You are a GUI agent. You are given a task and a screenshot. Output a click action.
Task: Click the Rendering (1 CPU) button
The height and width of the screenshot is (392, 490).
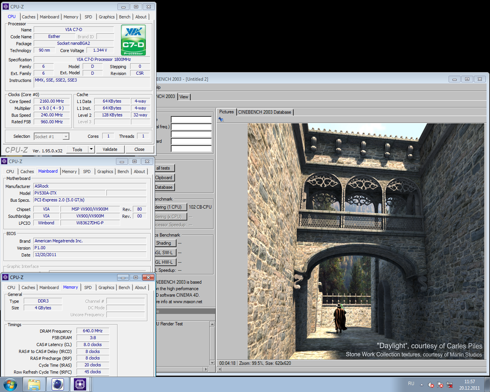171,207
